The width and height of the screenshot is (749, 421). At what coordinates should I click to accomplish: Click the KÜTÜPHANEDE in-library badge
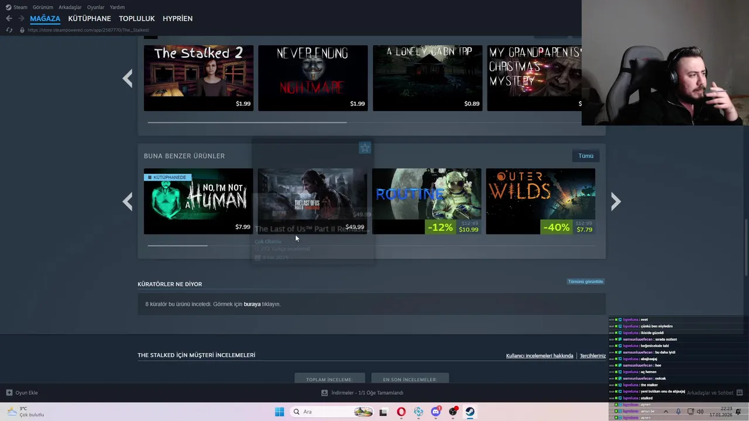pos(167,177)
